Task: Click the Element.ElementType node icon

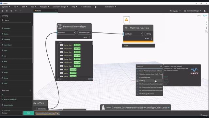Action: pyautogui.click(x=60, y=26)
